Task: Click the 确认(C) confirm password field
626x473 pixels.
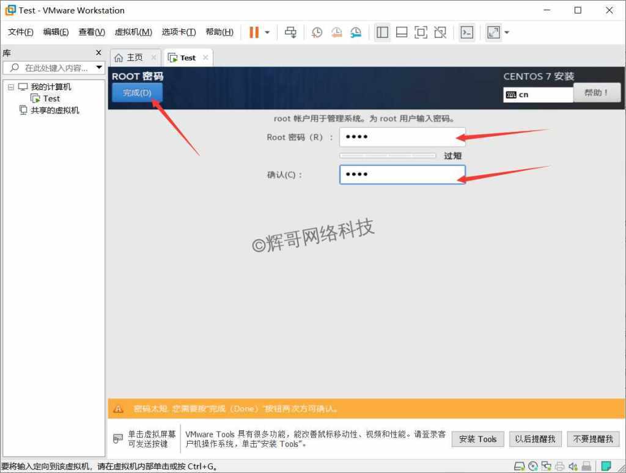Action: (x=402, y=175)
